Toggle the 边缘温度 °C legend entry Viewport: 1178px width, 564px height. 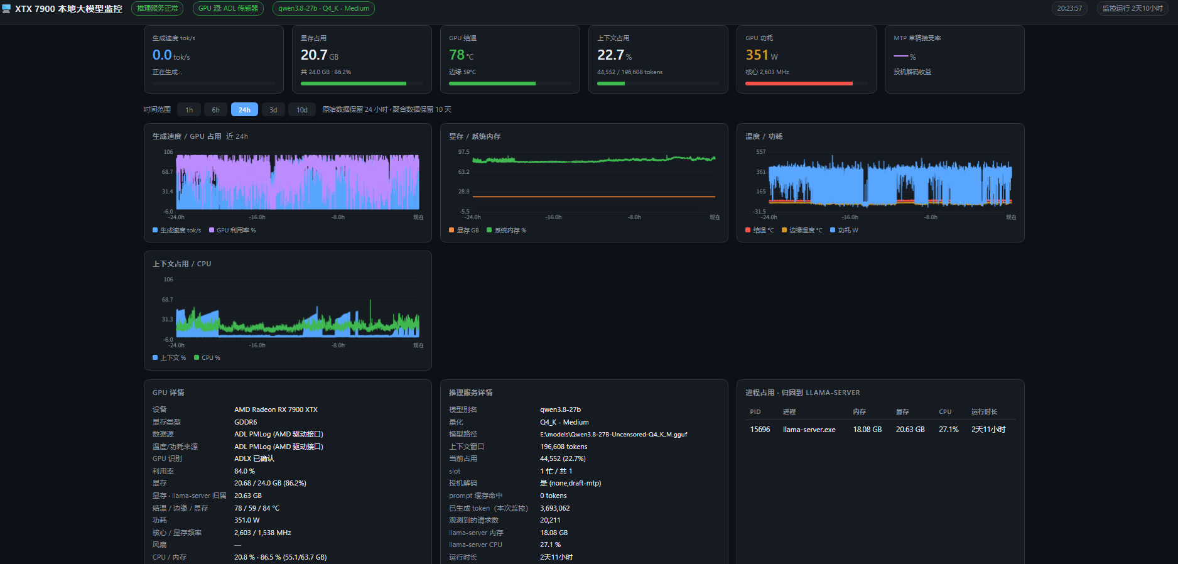[x=802, y=230]
